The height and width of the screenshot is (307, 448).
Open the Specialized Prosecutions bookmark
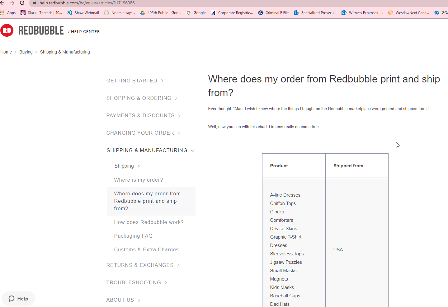[x=315, y=13]
